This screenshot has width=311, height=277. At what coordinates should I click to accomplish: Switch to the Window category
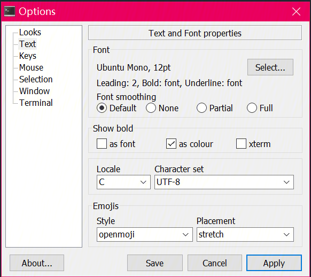[x=34, y=91]
